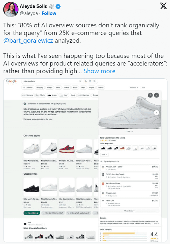The width and height of the screenshot is (170, 244).
Task: Switch to the Shopping tab
Action: pyautogui.click(x=40, y=87)
